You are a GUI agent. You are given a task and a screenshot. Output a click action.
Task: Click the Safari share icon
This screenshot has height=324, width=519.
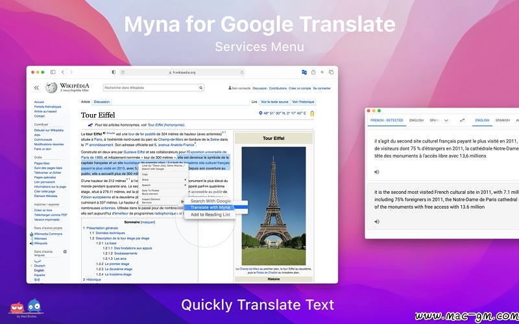pyautogui.click(x=313, y=72)
